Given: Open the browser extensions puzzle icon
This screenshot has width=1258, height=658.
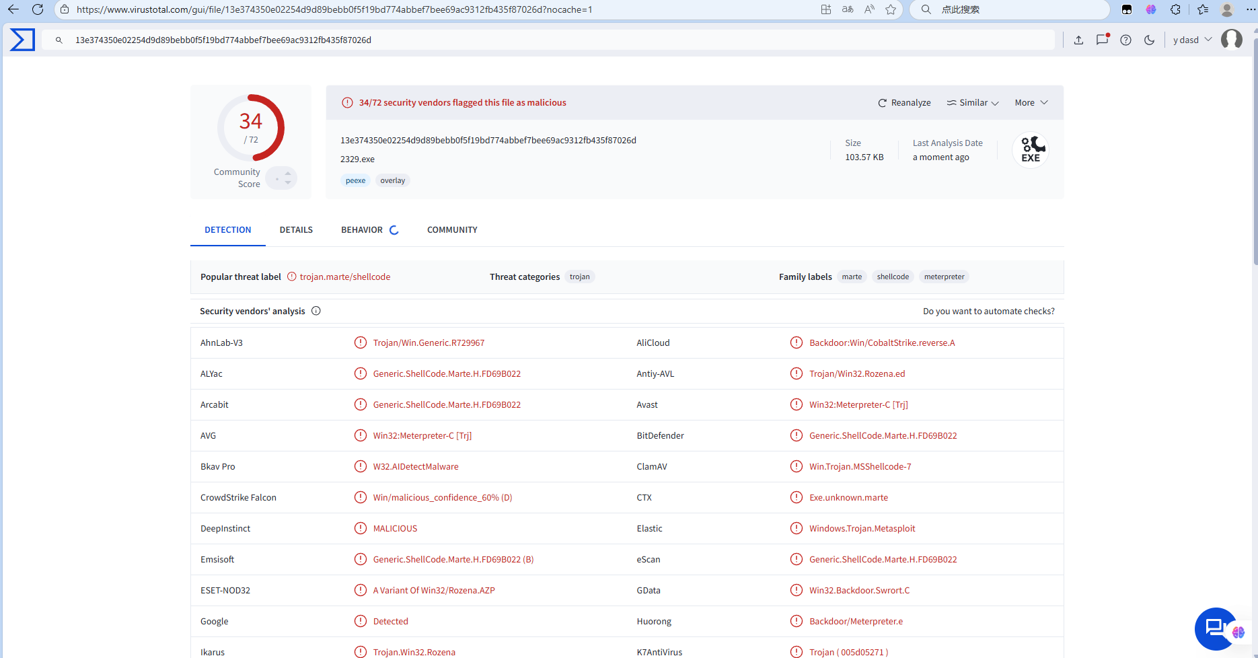Looking at the screenshot, I should point(1175,9).
